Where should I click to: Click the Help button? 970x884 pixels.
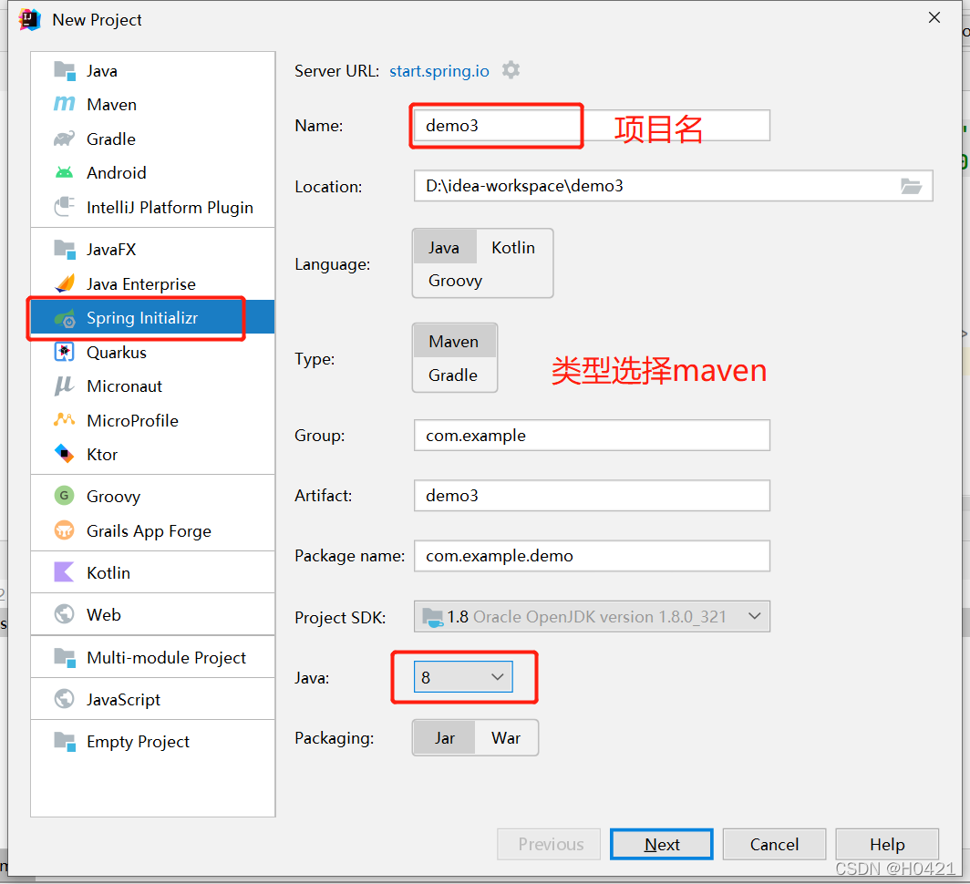[x=887, y=845]
